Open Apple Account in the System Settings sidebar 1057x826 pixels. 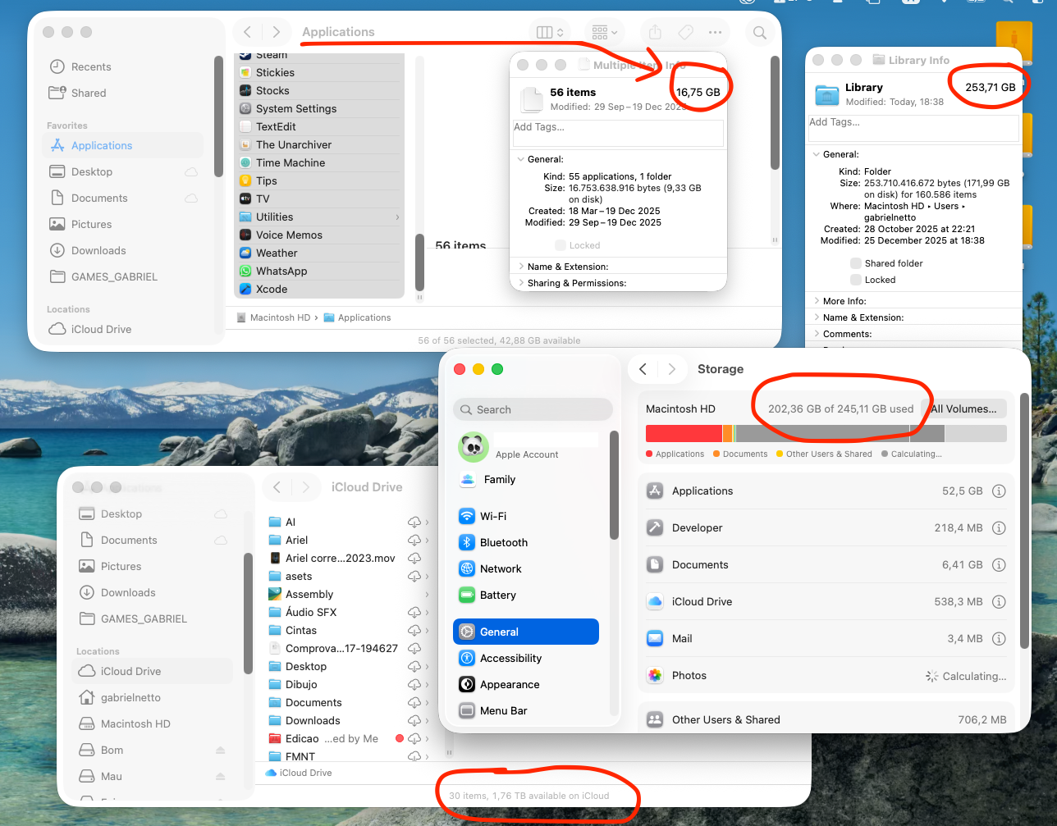[x=526, y=447]
